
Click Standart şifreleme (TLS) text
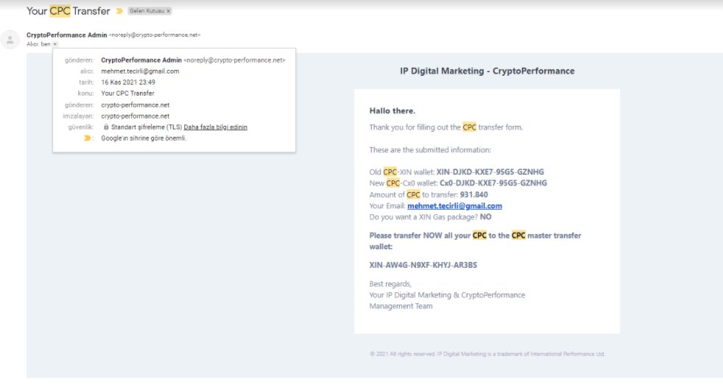(x=147, y=127)
